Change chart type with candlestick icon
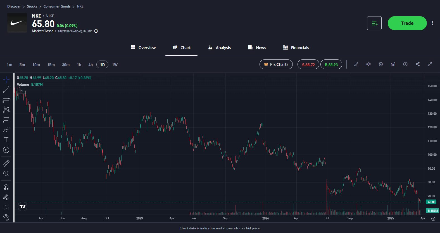 [x=368, y=64]
